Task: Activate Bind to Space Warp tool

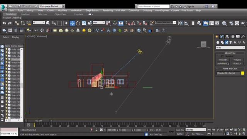Action: pyautogui.click(x=29, y=23)
